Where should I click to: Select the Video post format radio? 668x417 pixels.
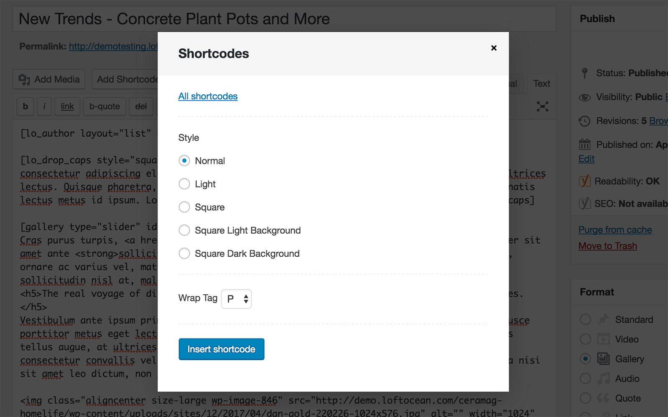[585, 339]
